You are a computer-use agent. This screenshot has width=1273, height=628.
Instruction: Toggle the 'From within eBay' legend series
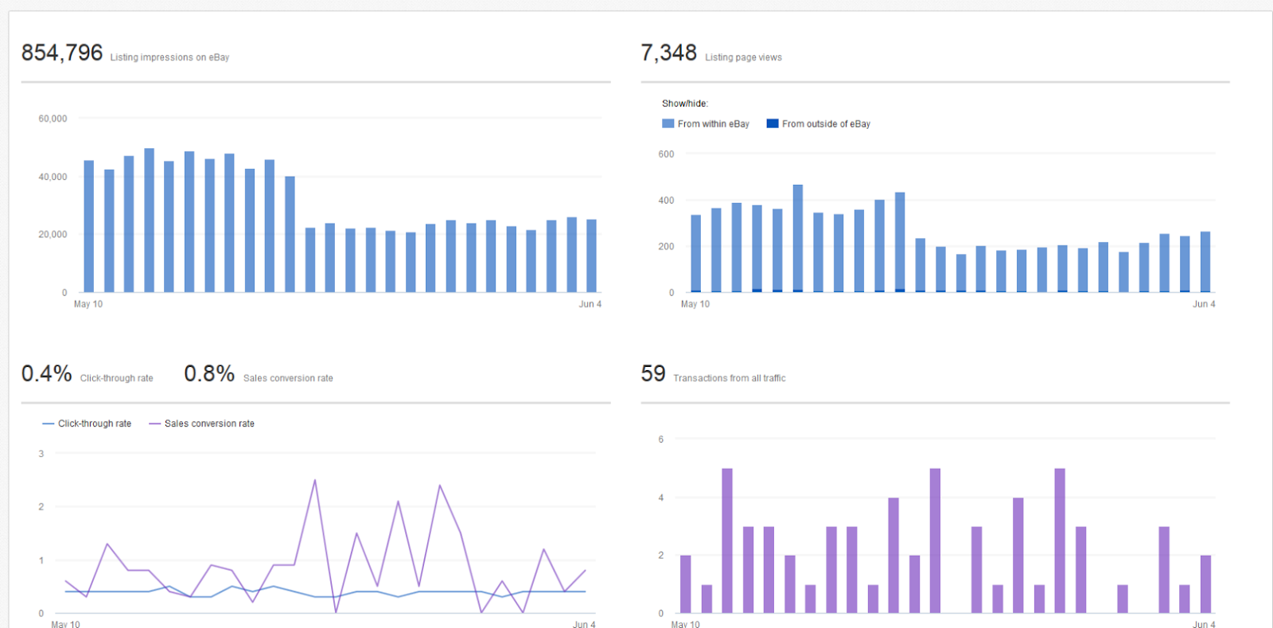pyautogui.click(x=706, y=123)
